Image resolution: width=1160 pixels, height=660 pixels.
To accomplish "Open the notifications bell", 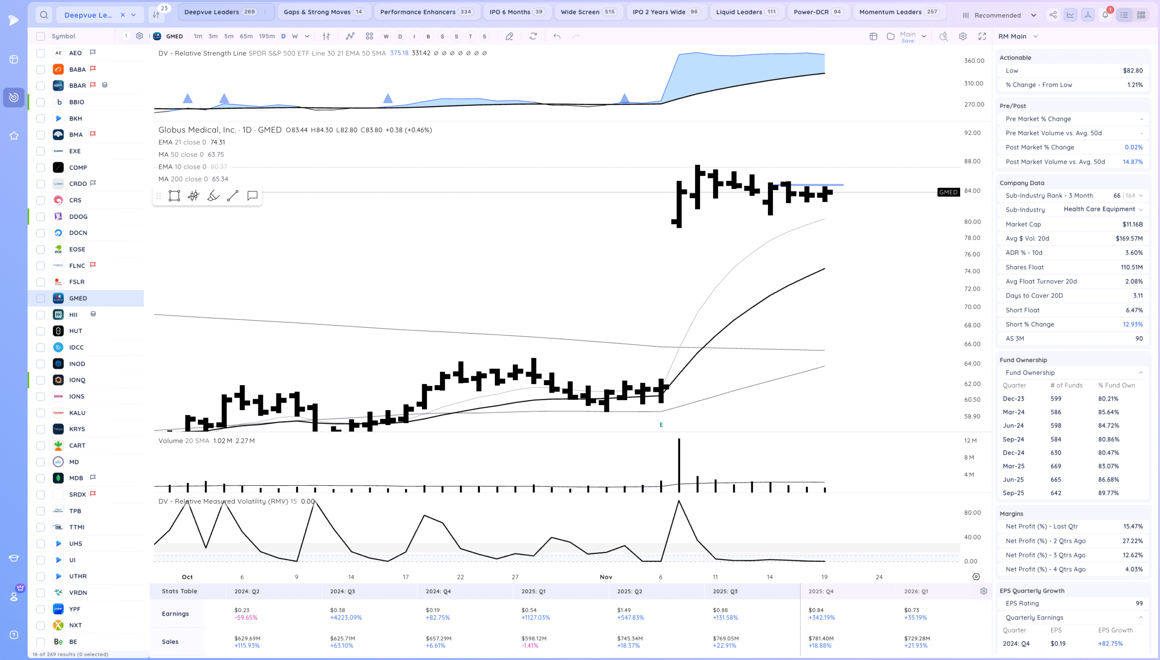I will [1105, 15].
